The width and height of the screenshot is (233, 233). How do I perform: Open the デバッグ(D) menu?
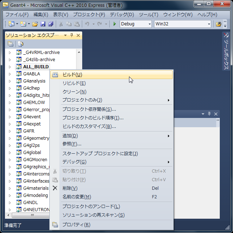point(122,15)
